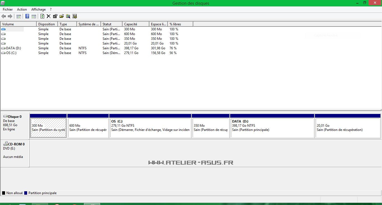Sort by the Capacité column header
382x205 pixels.
135,24
